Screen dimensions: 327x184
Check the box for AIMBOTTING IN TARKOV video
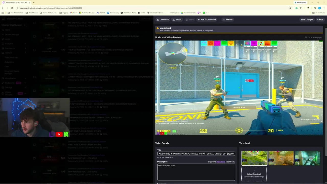[34, 77]
